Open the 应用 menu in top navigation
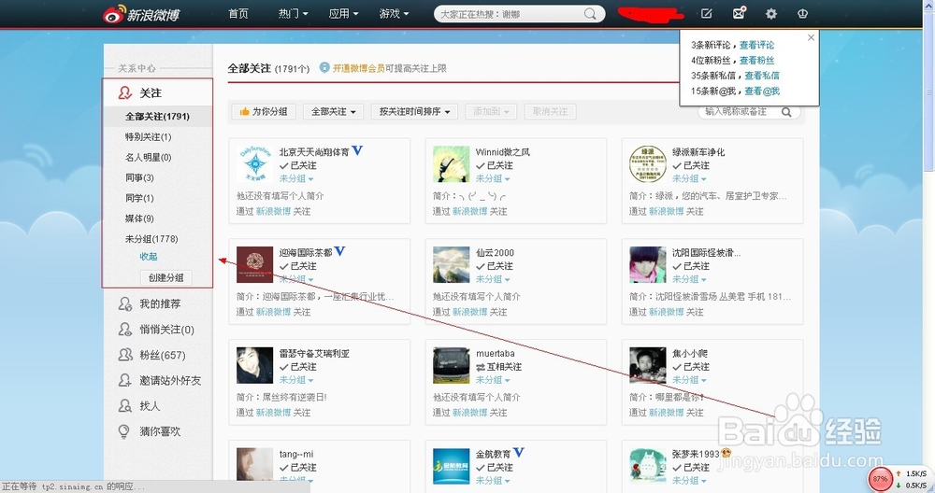Viewport: 935px width, 493px height. [x=343, y=14]
